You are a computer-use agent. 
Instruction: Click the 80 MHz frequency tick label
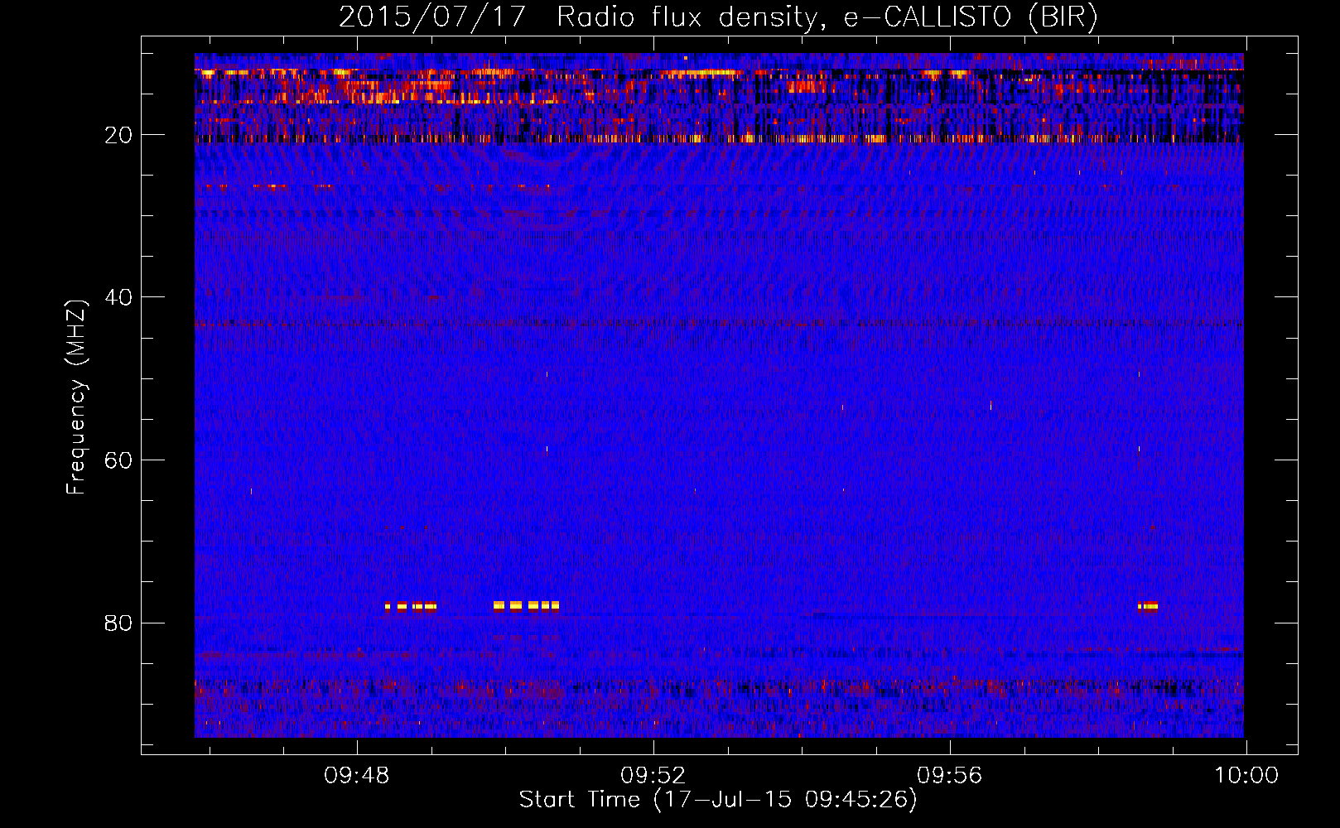119,623
